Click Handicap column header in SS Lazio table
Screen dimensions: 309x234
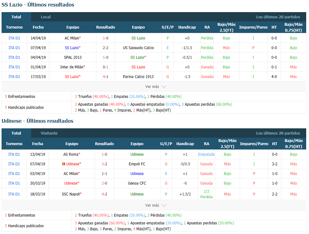pos(187,27)
